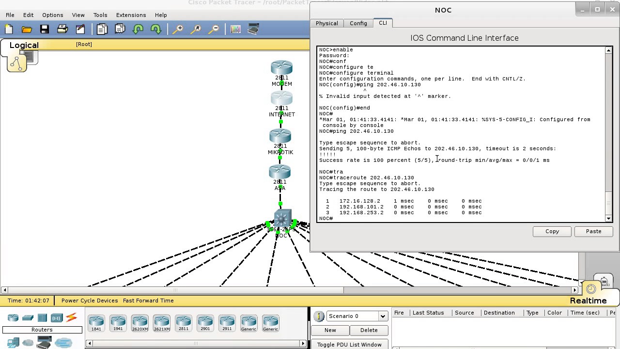Click the Redo green arrow

click(156, 30)
